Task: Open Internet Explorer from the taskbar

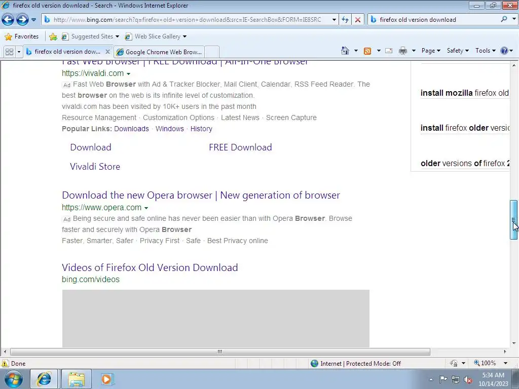Action: [44, 379]
